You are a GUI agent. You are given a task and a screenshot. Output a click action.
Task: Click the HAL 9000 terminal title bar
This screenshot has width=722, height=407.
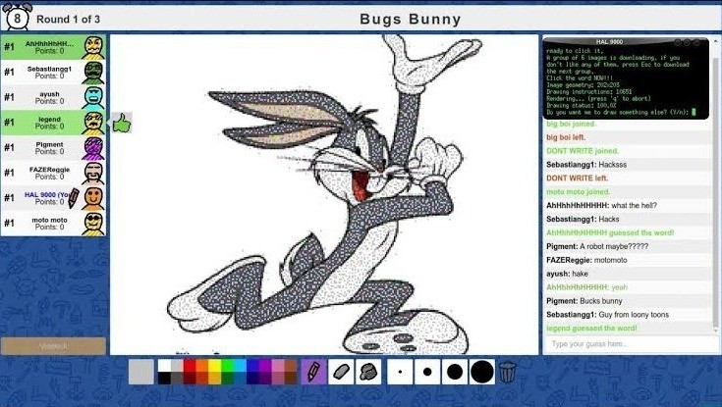tap(626, 42)
